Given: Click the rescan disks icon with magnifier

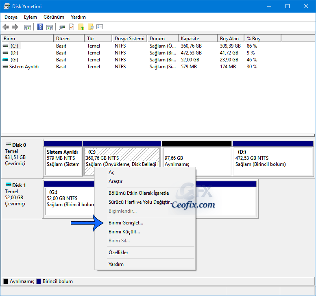Looking at the screenshot, I should pyautogui.click(x=62, y=27).
